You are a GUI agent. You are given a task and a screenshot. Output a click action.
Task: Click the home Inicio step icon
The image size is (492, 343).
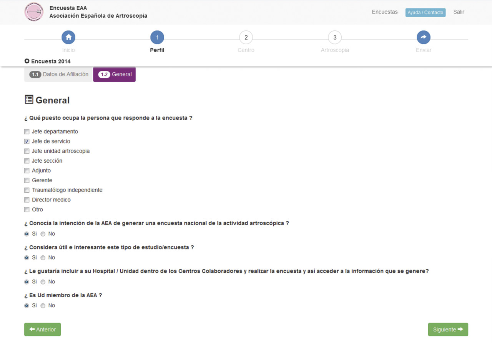pyautogui.click(x=68, y=37)
